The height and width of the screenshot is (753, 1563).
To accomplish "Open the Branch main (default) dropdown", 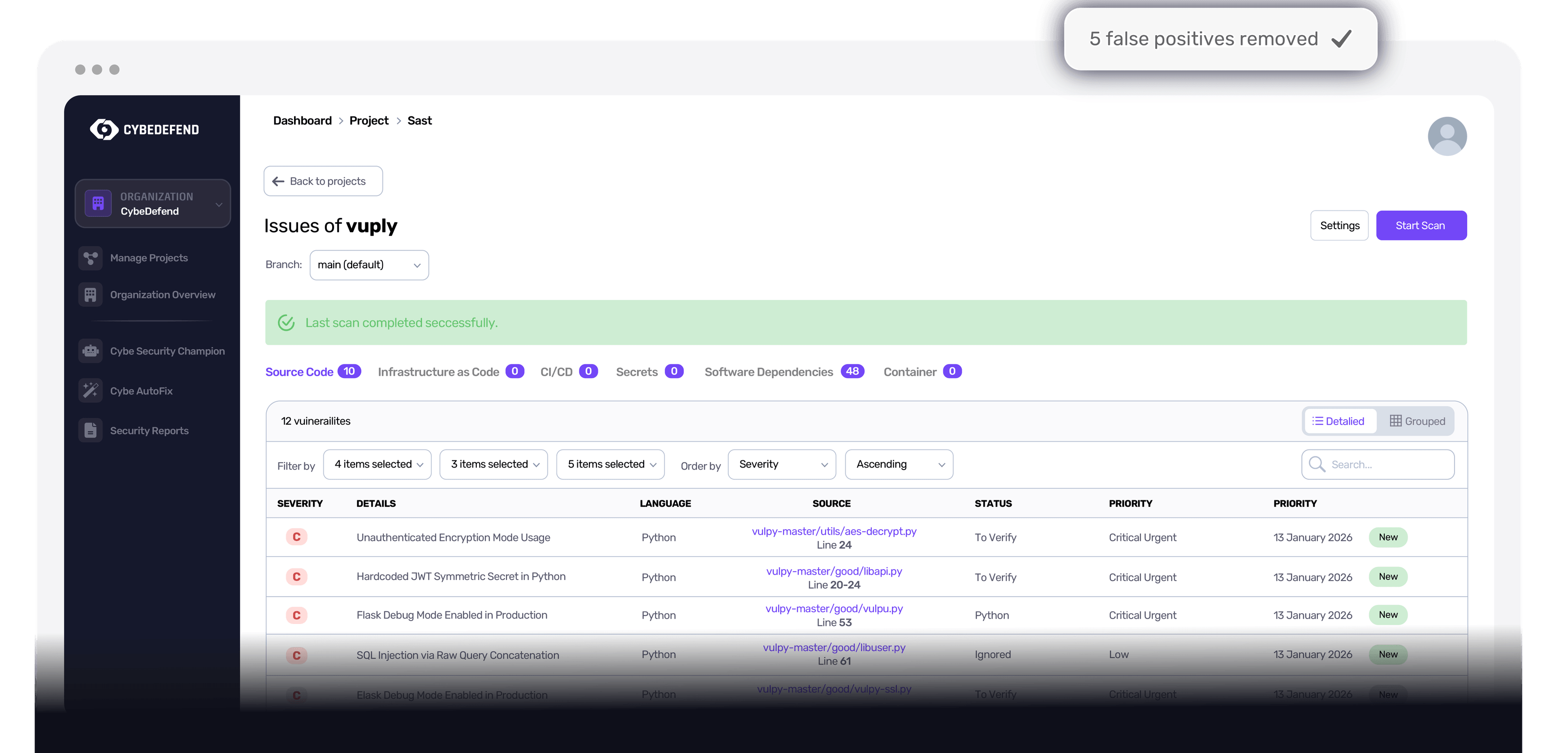I will point(369,265).
